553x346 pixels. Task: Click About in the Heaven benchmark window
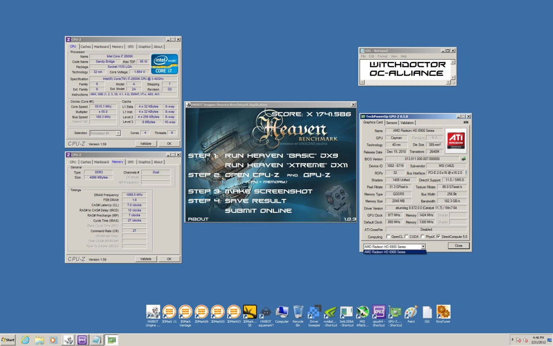(198, 219)
